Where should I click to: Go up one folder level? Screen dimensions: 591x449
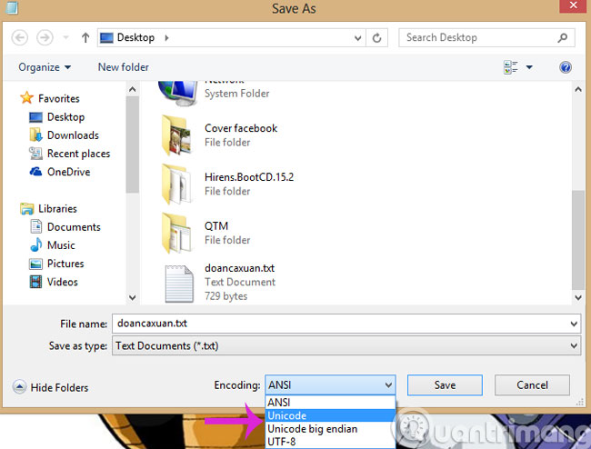(85, 37)
